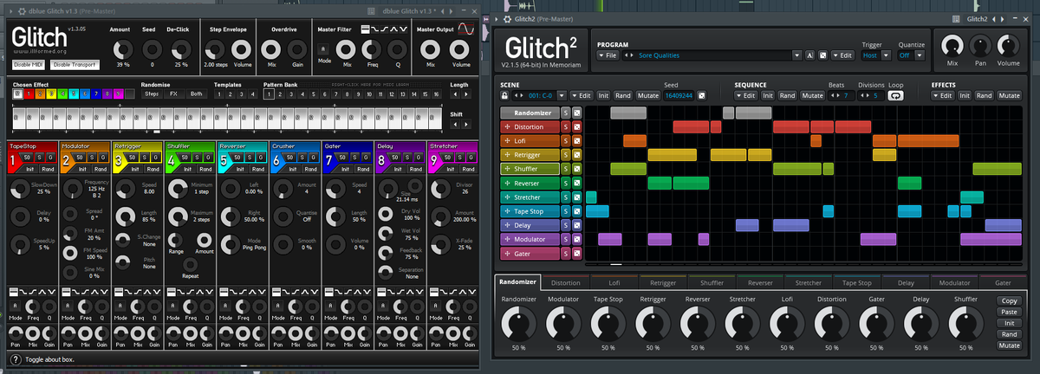
Task: Solo the Distortion row with its S button
Action: pyautogui.click(x=566, y=127)
